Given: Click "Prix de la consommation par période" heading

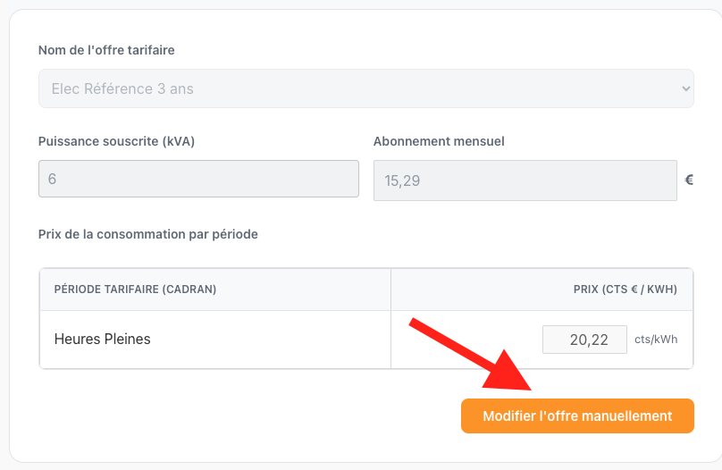Looking at the screenshot, I should point(147,234).
